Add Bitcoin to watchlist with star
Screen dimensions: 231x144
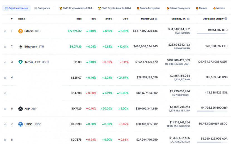[5, 31]
